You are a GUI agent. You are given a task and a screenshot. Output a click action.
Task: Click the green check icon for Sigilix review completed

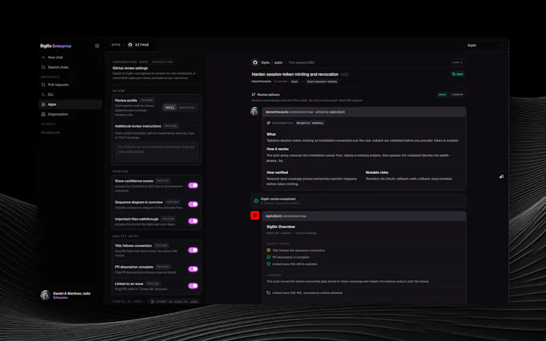click(x=256, y=201)
